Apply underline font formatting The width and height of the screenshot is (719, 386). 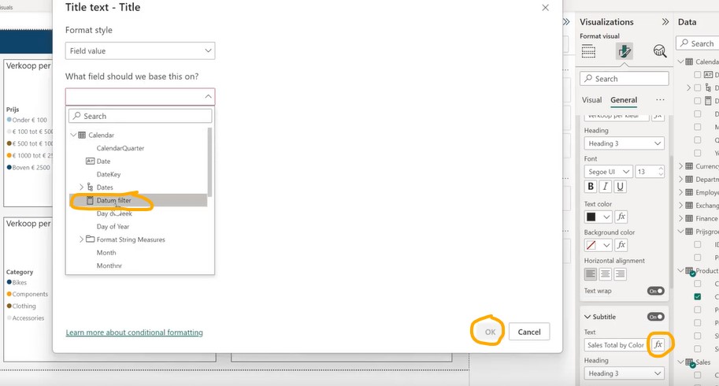pos(621,187)
